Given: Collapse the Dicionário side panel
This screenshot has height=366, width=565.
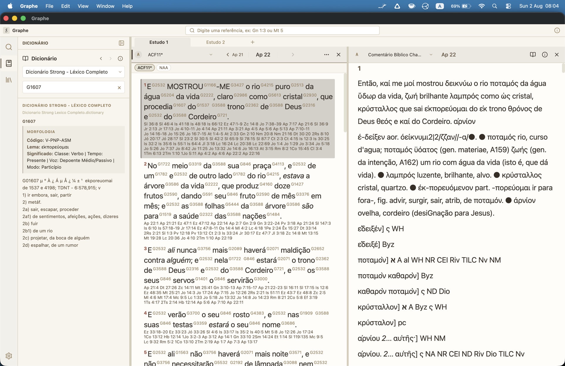Looking at the screenshot, I should click(x=121, y=43).
